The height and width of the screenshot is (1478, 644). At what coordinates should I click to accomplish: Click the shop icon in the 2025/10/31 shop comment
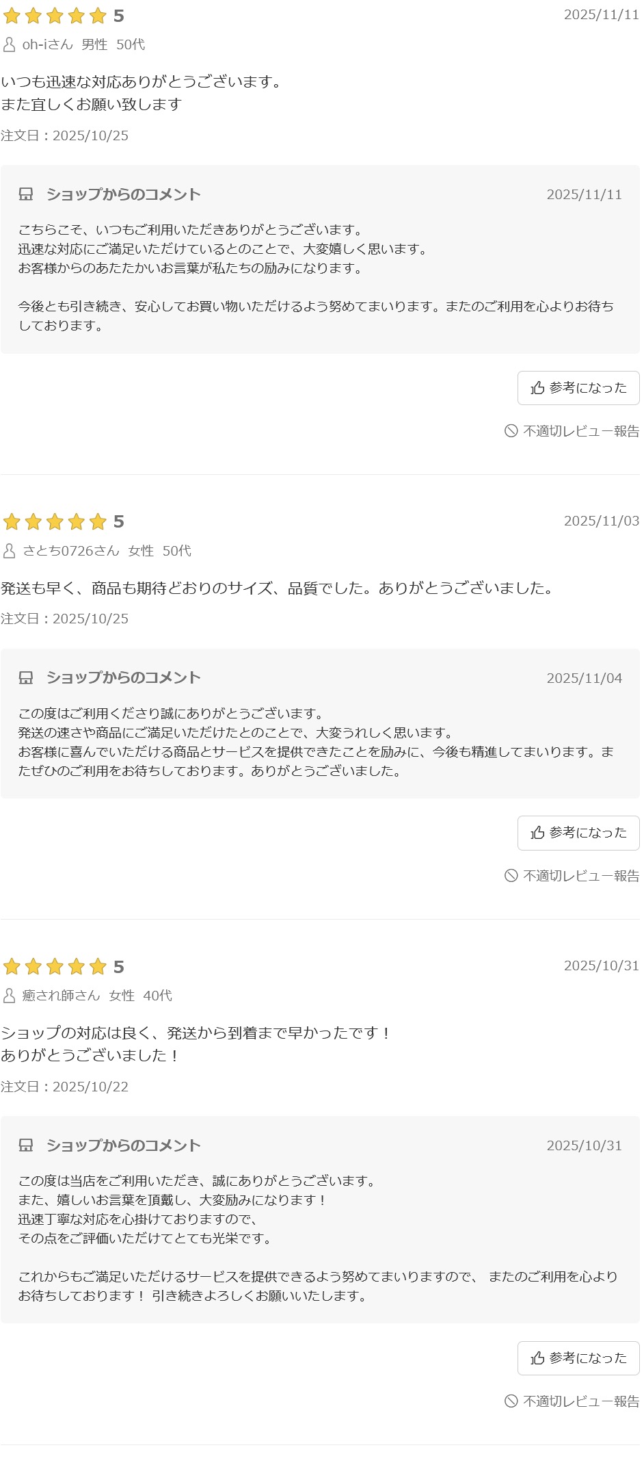(26, 1145)
